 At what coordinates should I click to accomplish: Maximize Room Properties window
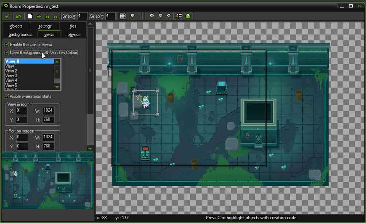351,6
